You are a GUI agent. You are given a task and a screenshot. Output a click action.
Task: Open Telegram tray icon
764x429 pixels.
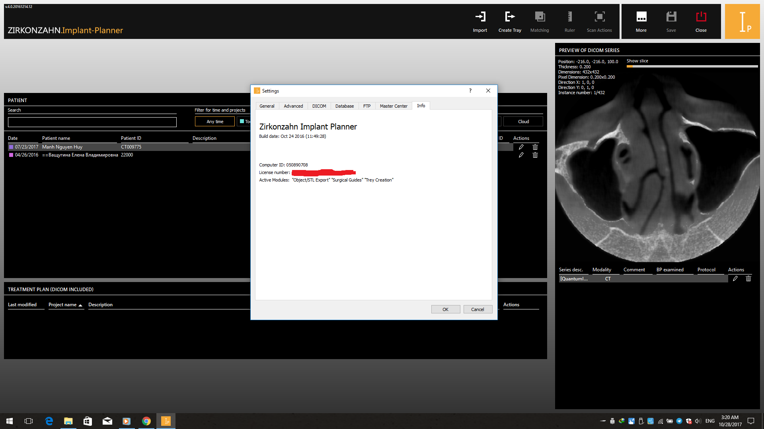point(679,421)
